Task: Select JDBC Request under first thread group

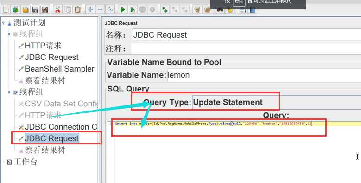Action: click(52, 57)
